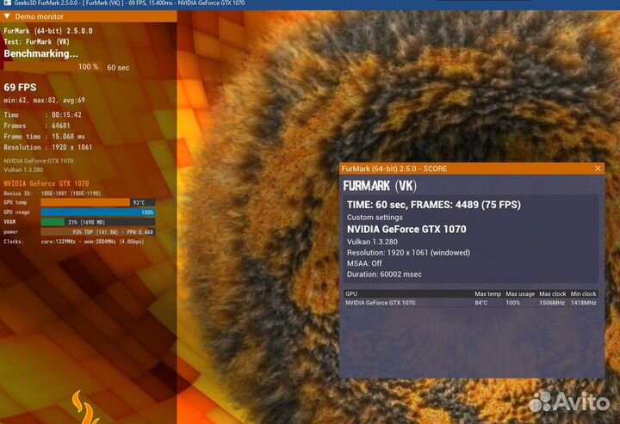Click the Max clock column header

[x=552, y=294]
